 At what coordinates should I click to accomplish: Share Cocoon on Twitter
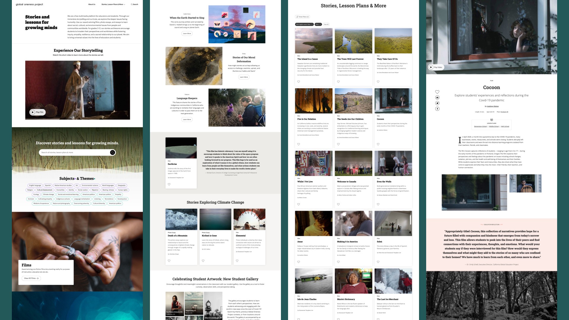tap(437, 103)
